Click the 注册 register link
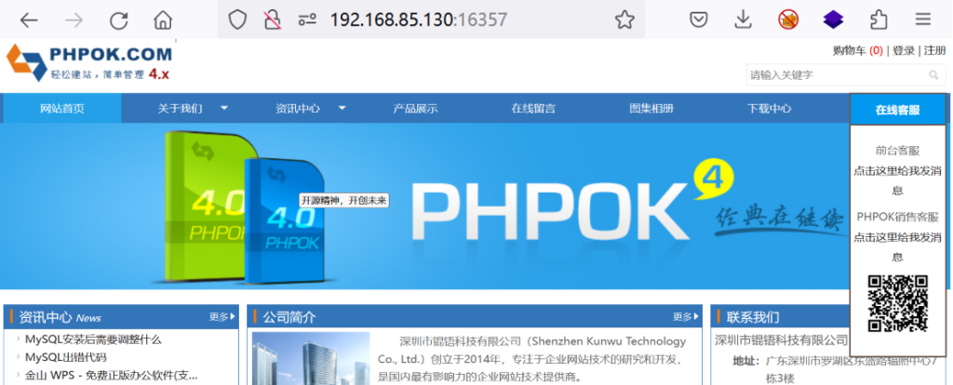 coord(934,51)
